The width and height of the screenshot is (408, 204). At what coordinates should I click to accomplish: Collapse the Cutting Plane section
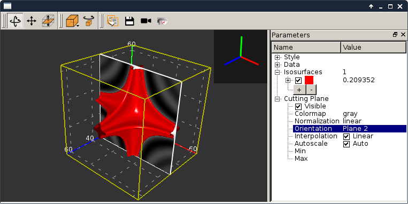[278, 99]
